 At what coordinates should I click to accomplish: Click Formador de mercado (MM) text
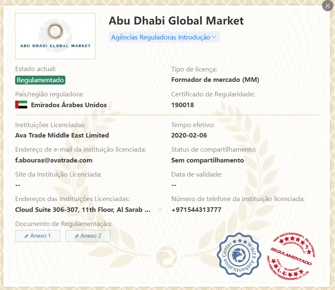[215, 80]
